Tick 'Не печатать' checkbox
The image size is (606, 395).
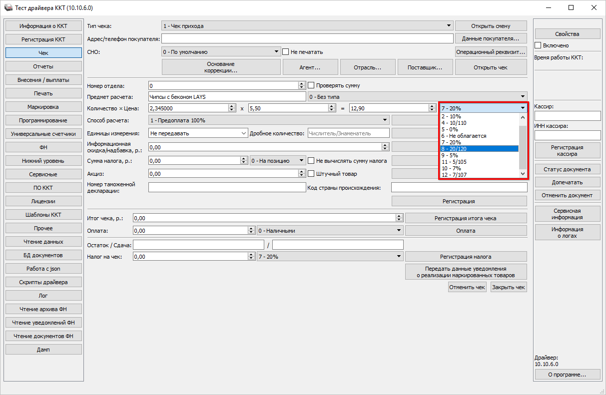click(286, 51)
